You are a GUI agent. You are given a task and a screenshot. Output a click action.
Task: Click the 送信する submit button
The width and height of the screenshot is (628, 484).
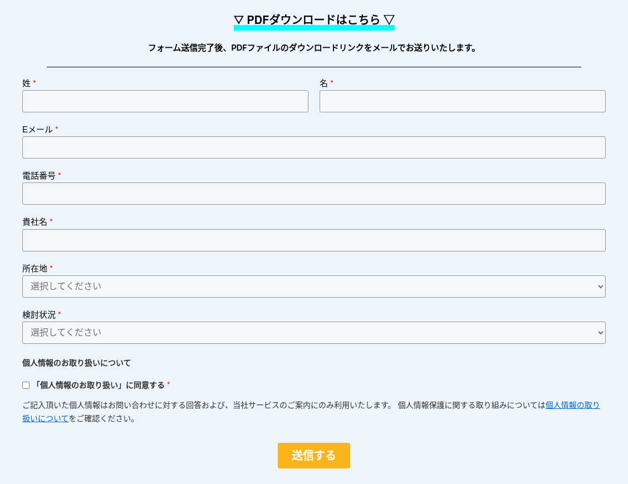pyautogui.click(x=313, y=456)
